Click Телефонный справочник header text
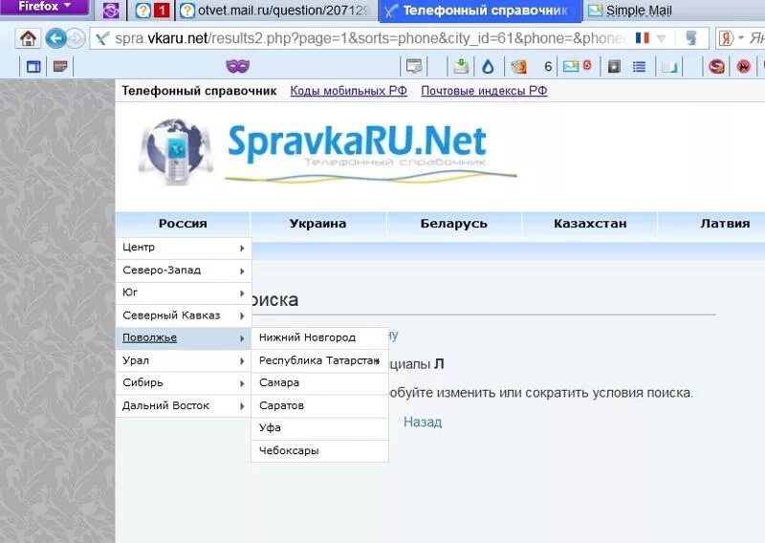Viewport: 765px width, 543px height. (x=199, y=91)
